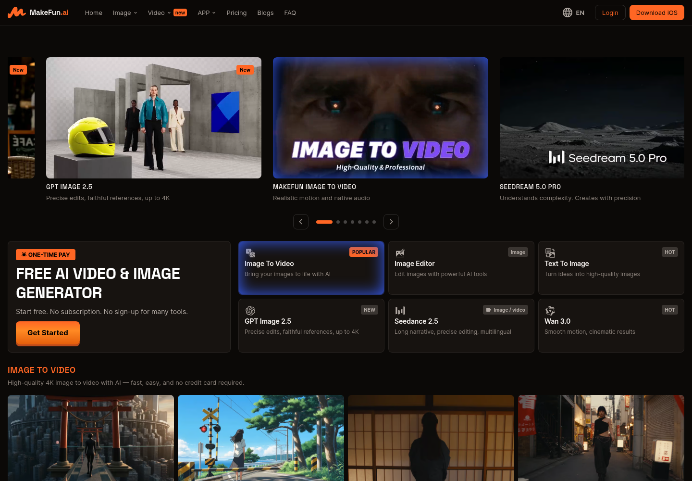Open the night alley woman thumbnail
The width and height of the screenshot is (692, 481).
coord(601,438)
